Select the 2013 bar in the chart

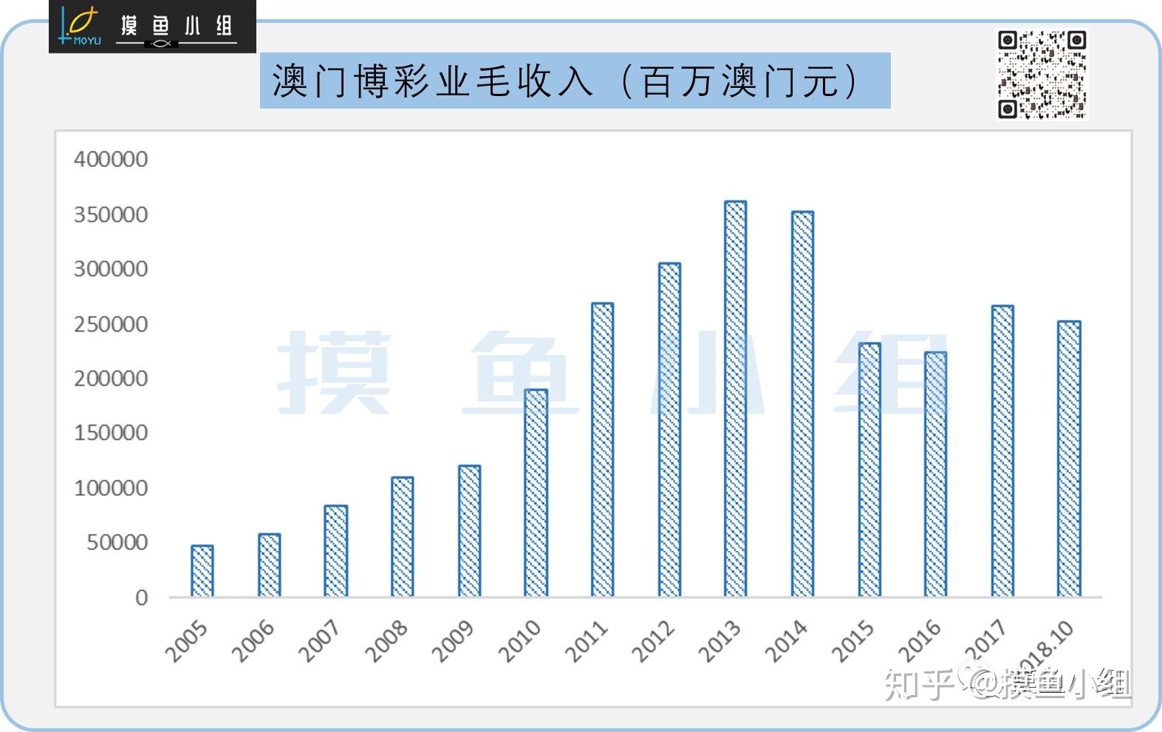(x=735, y=399)
